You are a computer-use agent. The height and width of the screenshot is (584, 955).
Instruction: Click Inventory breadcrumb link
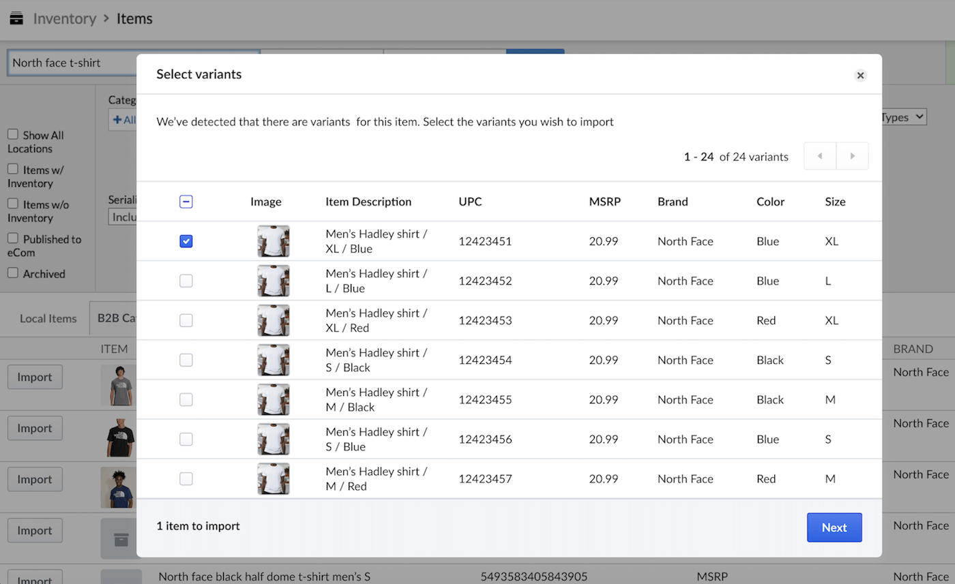pyautogui.click(x=65, y=18)
